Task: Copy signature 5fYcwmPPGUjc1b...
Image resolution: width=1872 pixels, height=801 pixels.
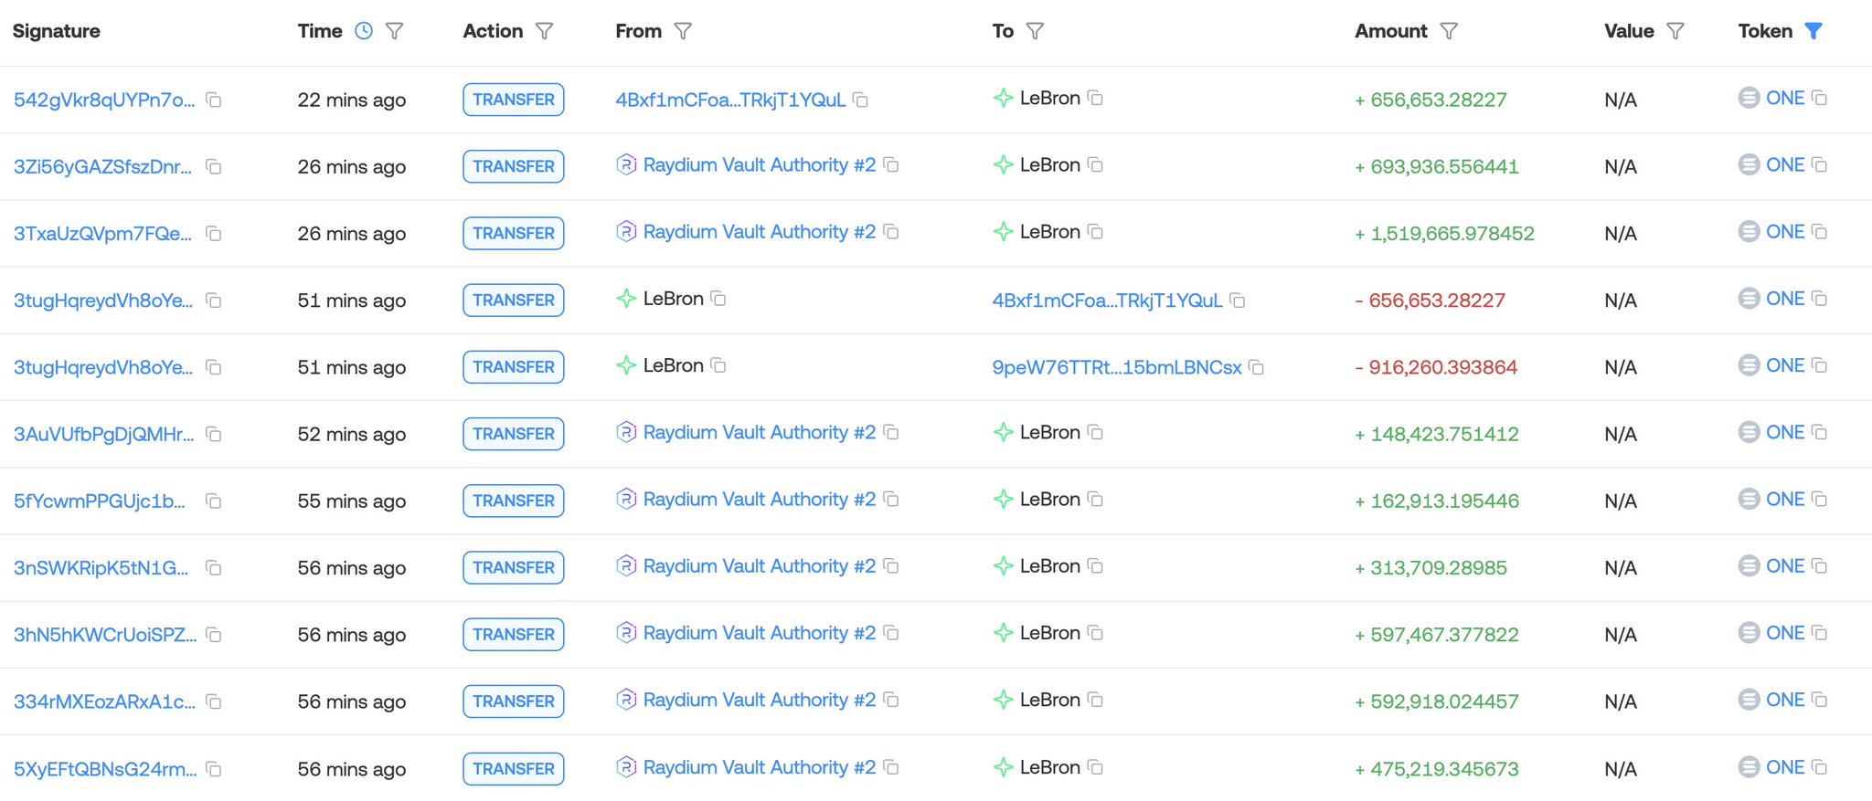Action: tap(214, 501)
